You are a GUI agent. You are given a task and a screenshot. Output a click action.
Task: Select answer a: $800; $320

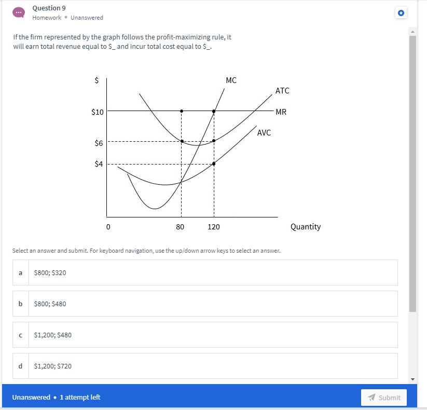204,272
